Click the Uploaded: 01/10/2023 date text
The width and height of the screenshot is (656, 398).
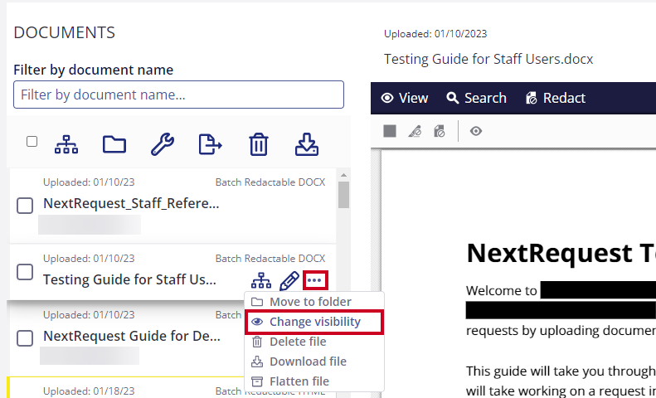pos(435,34)
